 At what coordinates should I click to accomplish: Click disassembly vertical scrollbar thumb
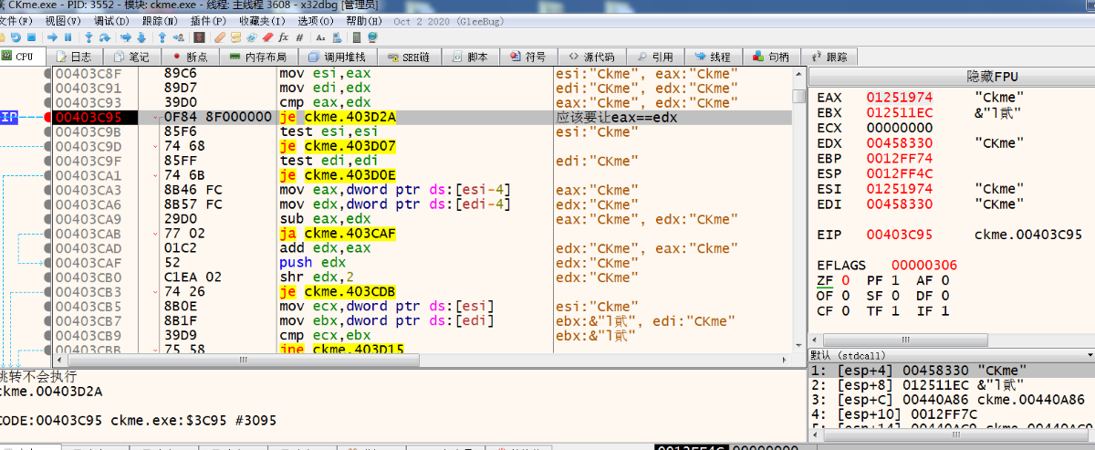click(799, 96)
